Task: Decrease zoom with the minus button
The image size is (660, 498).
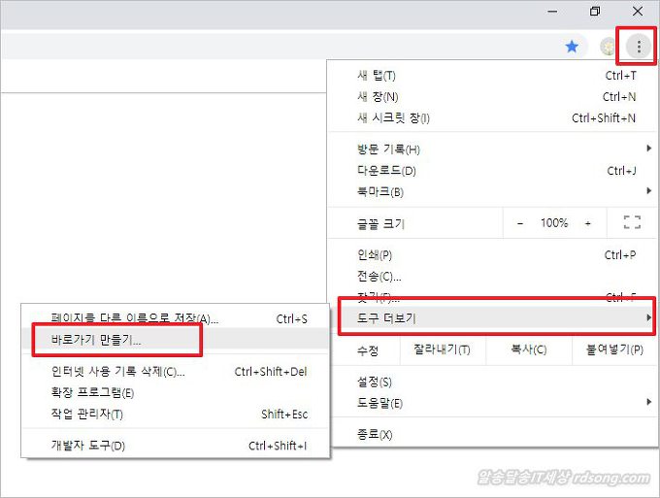Action: [520, 223]
